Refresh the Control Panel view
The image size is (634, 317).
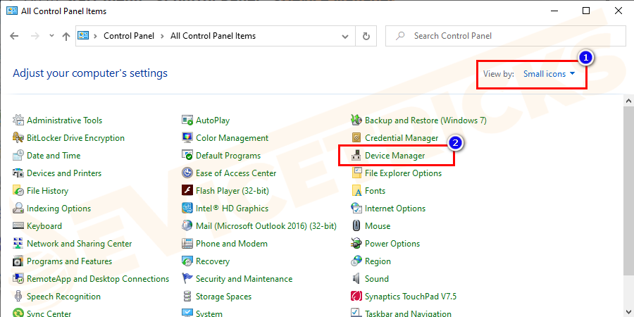pyautogui.click(x=366, y=36)
